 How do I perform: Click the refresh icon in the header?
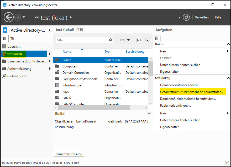(x=186, y=17)
